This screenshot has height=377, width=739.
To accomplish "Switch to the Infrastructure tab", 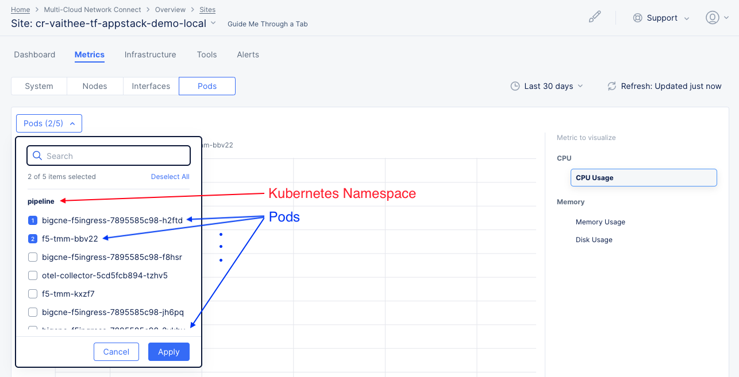I will (150, 55).
